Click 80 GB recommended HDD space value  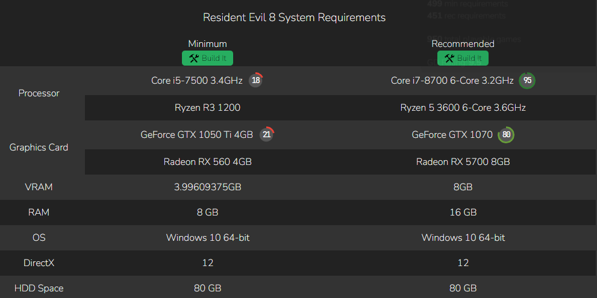coord(463,288)
